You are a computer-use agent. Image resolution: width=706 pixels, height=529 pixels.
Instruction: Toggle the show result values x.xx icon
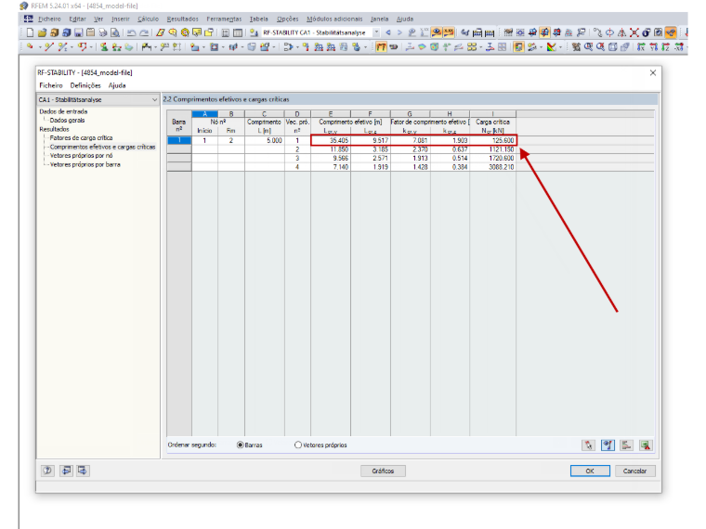pos(449,32)
